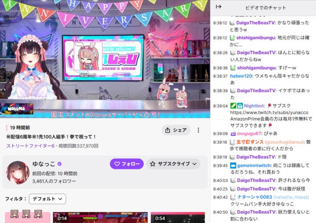Open ゆなっこ's channel avatar

pyautogui.click(x=18, y=172)
